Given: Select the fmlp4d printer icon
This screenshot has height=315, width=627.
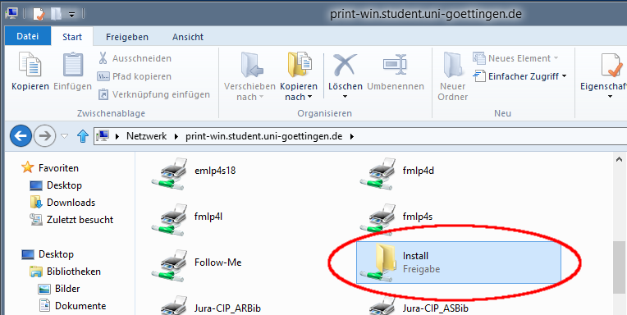Looking at the screenshot, I should tap(377, 173).
